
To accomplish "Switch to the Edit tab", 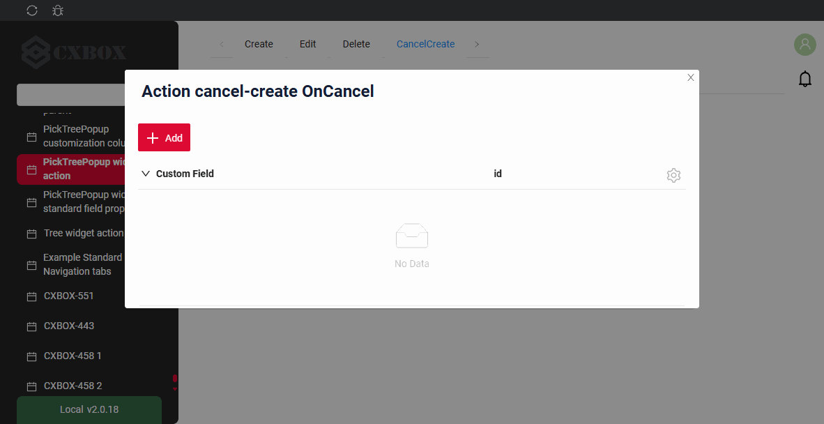I will pos(307,44).
